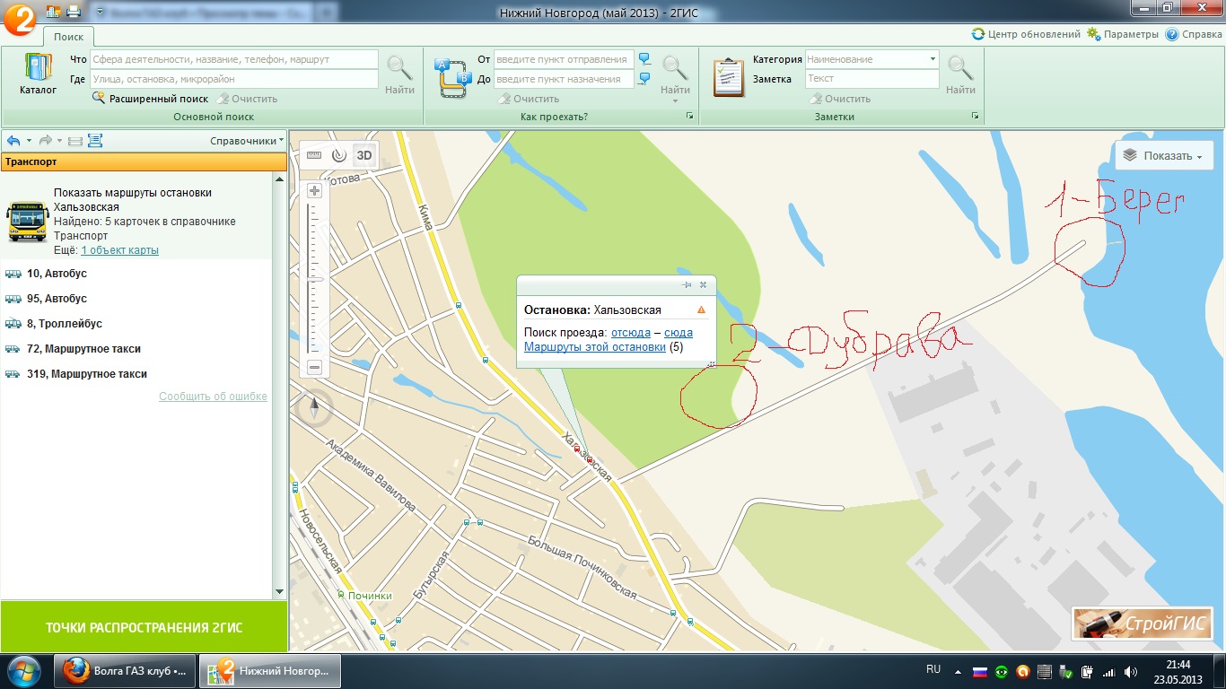Focus the Где location field

click(x=233, y=79)
